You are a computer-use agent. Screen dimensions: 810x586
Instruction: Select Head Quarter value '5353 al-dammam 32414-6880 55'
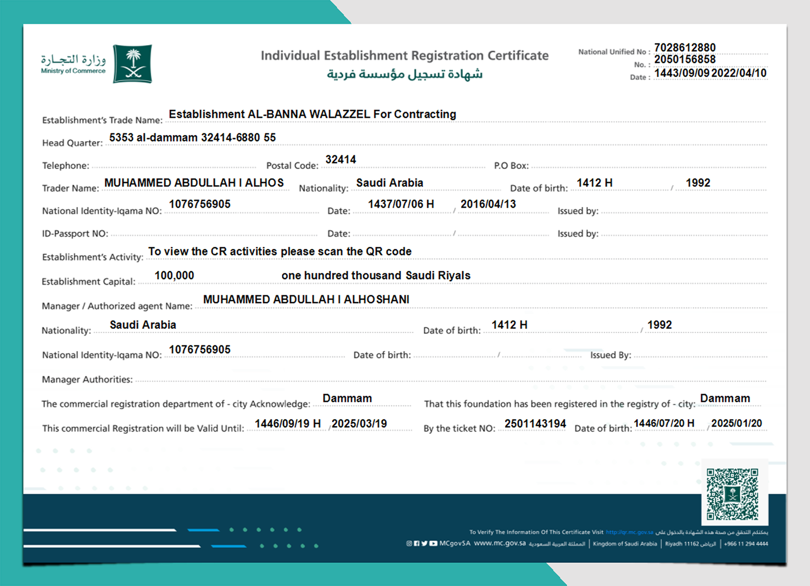coord(192,138)
